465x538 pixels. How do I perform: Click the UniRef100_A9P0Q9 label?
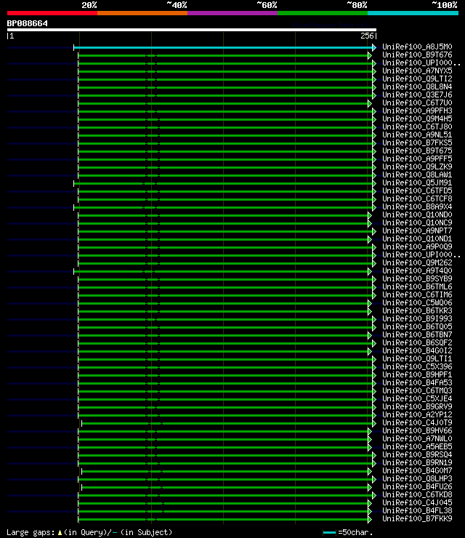[417, 246]
